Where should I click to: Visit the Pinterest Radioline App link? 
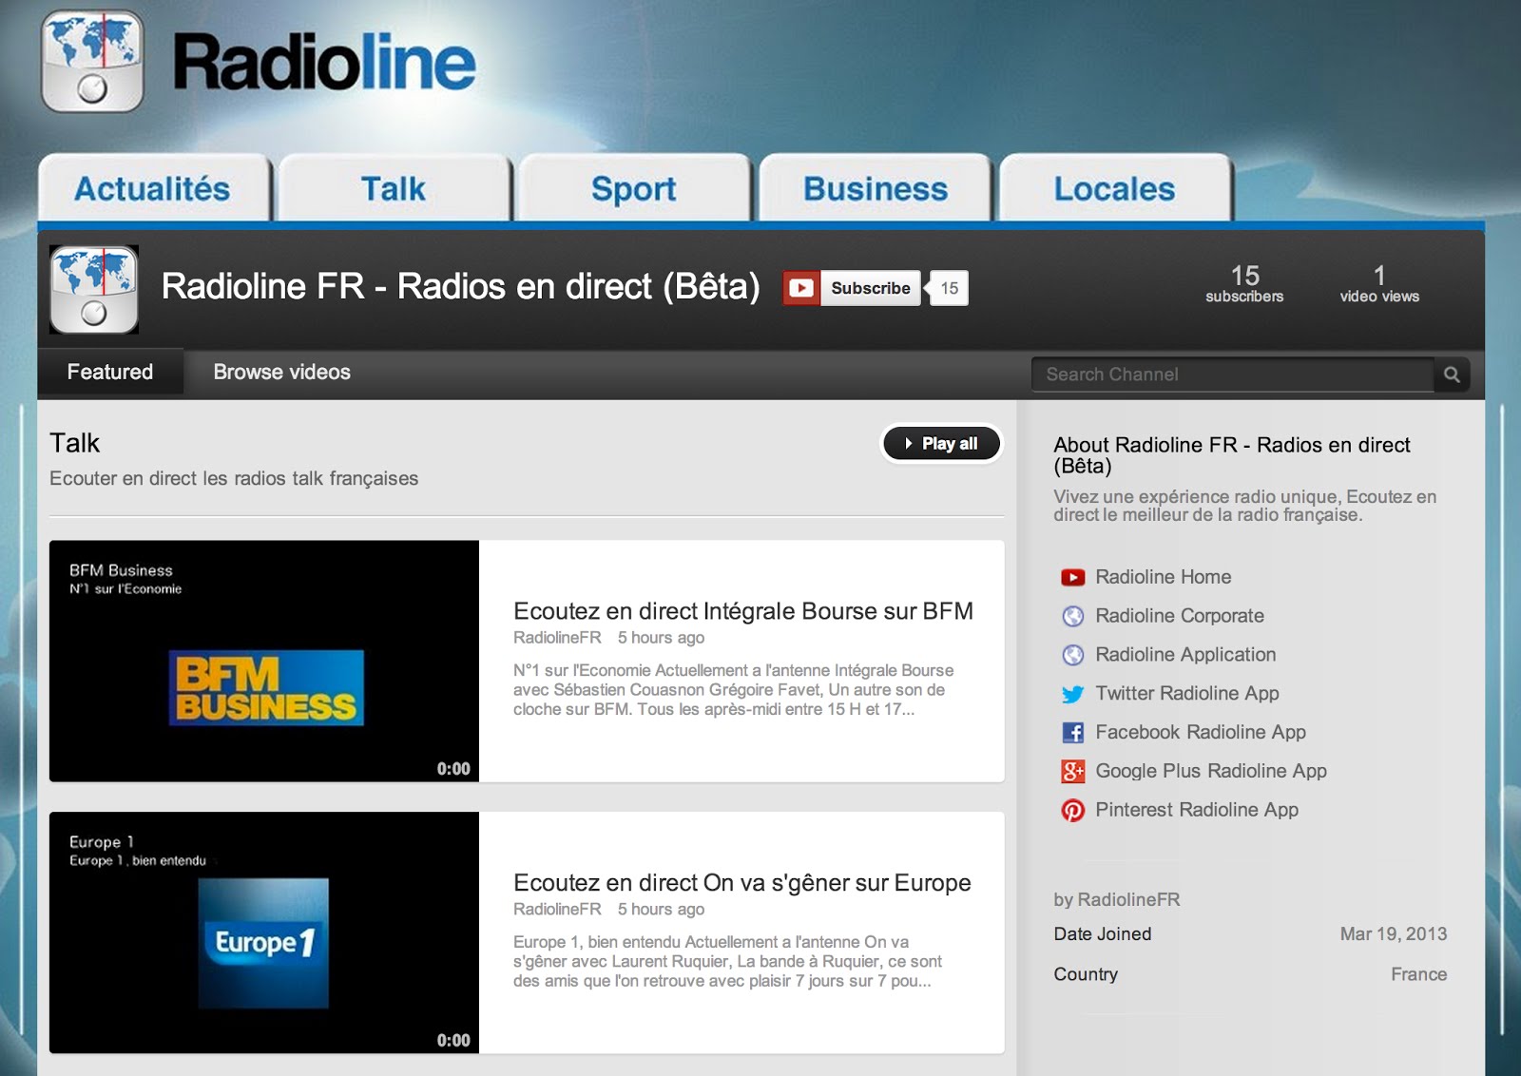coord(1197,810)
